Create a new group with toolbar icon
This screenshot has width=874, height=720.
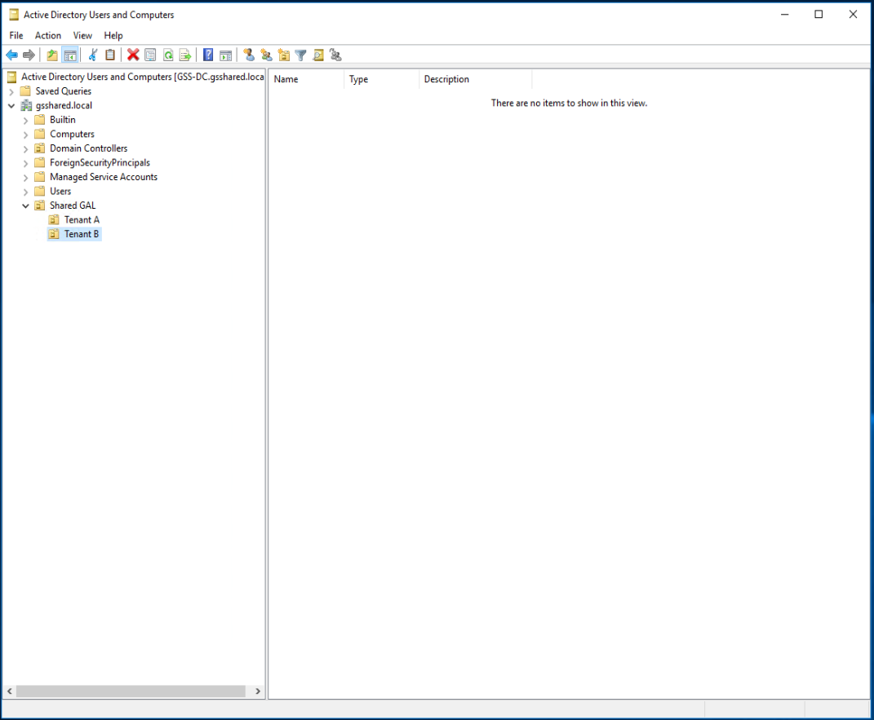266,55
